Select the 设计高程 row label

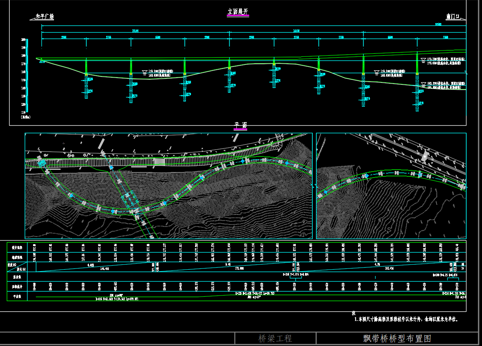pos(17,247)
